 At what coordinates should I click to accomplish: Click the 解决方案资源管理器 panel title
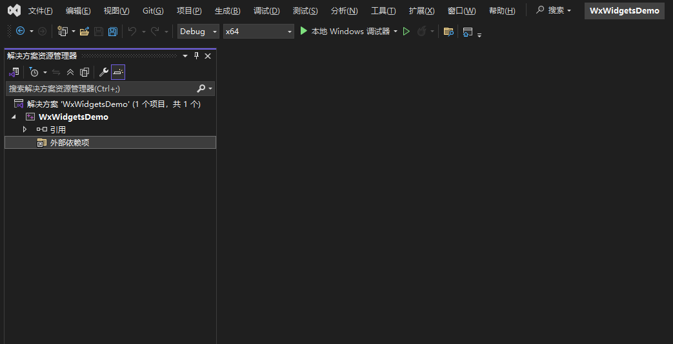(42, 55)
